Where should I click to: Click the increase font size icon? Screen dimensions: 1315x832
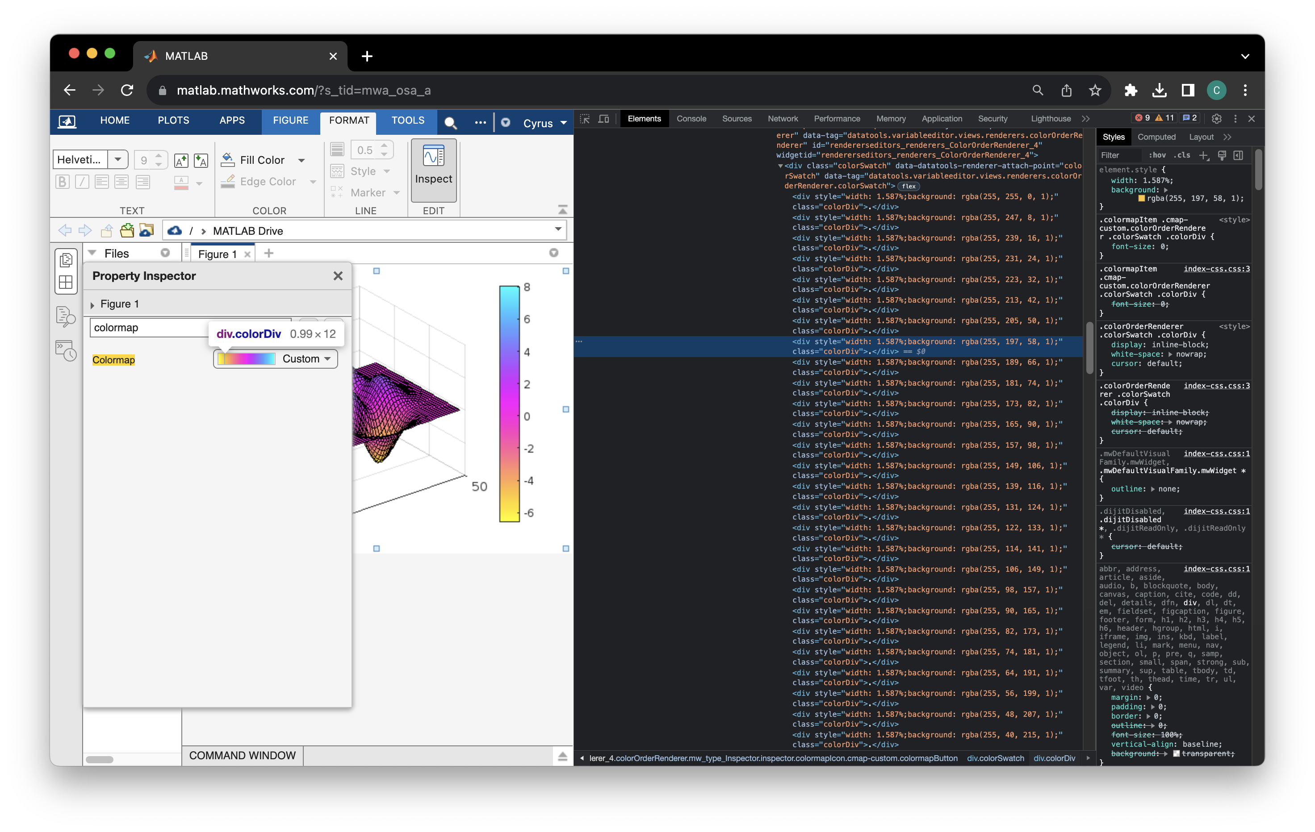tap(181, 160)
